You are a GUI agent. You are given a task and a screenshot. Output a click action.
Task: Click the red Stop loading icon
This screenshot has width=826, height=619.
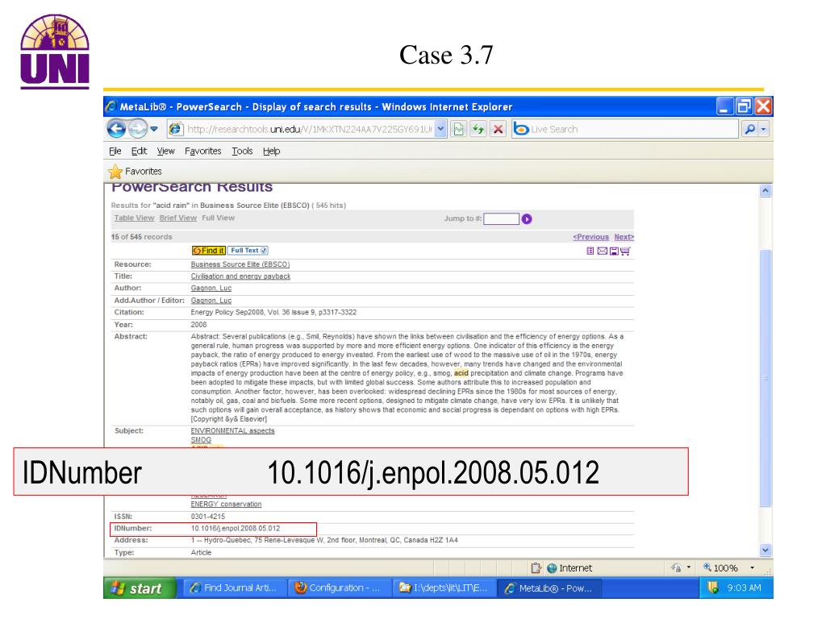click(x=498, y=129)
